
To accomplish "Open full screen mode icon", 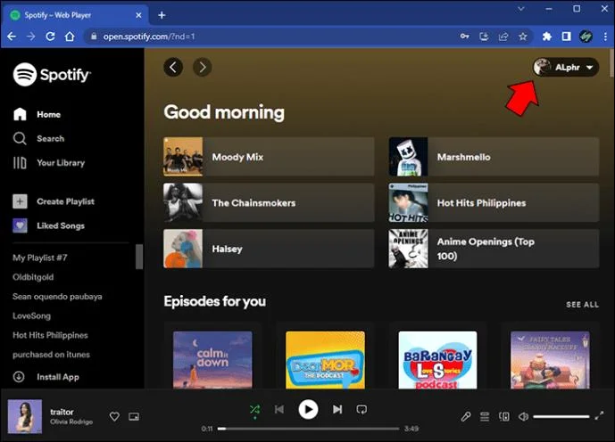I will point(599,416).
